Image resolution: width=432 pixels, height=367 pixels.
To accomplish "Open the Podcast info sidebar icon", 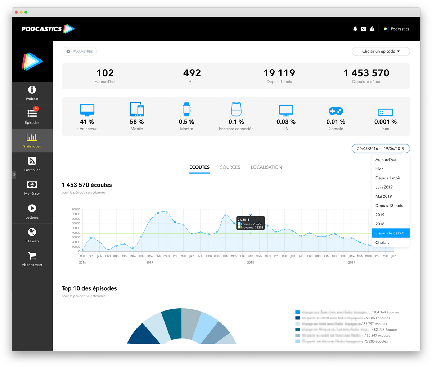I will click(x=32, y=93).
